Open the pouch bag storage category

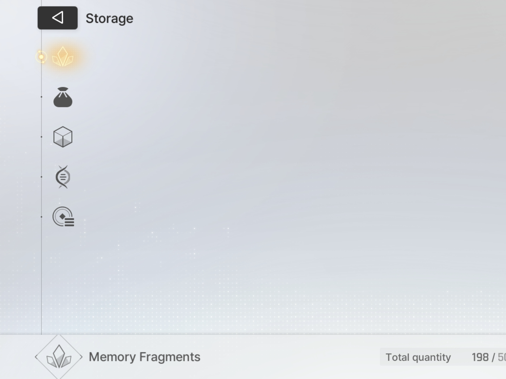point(63,97)
